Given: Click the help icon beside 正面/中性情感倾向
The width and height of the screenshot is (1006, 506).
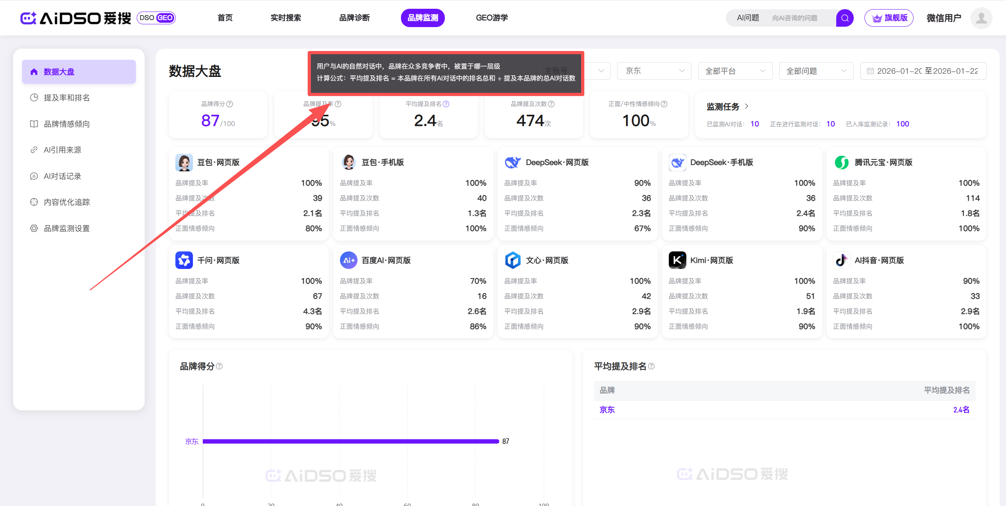Looking at the screenshot, I should pyautogui.click(x=664, y=104).
